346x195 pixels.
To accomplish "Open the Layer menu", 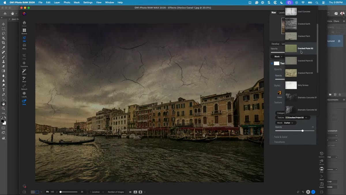I will point(57,2).
